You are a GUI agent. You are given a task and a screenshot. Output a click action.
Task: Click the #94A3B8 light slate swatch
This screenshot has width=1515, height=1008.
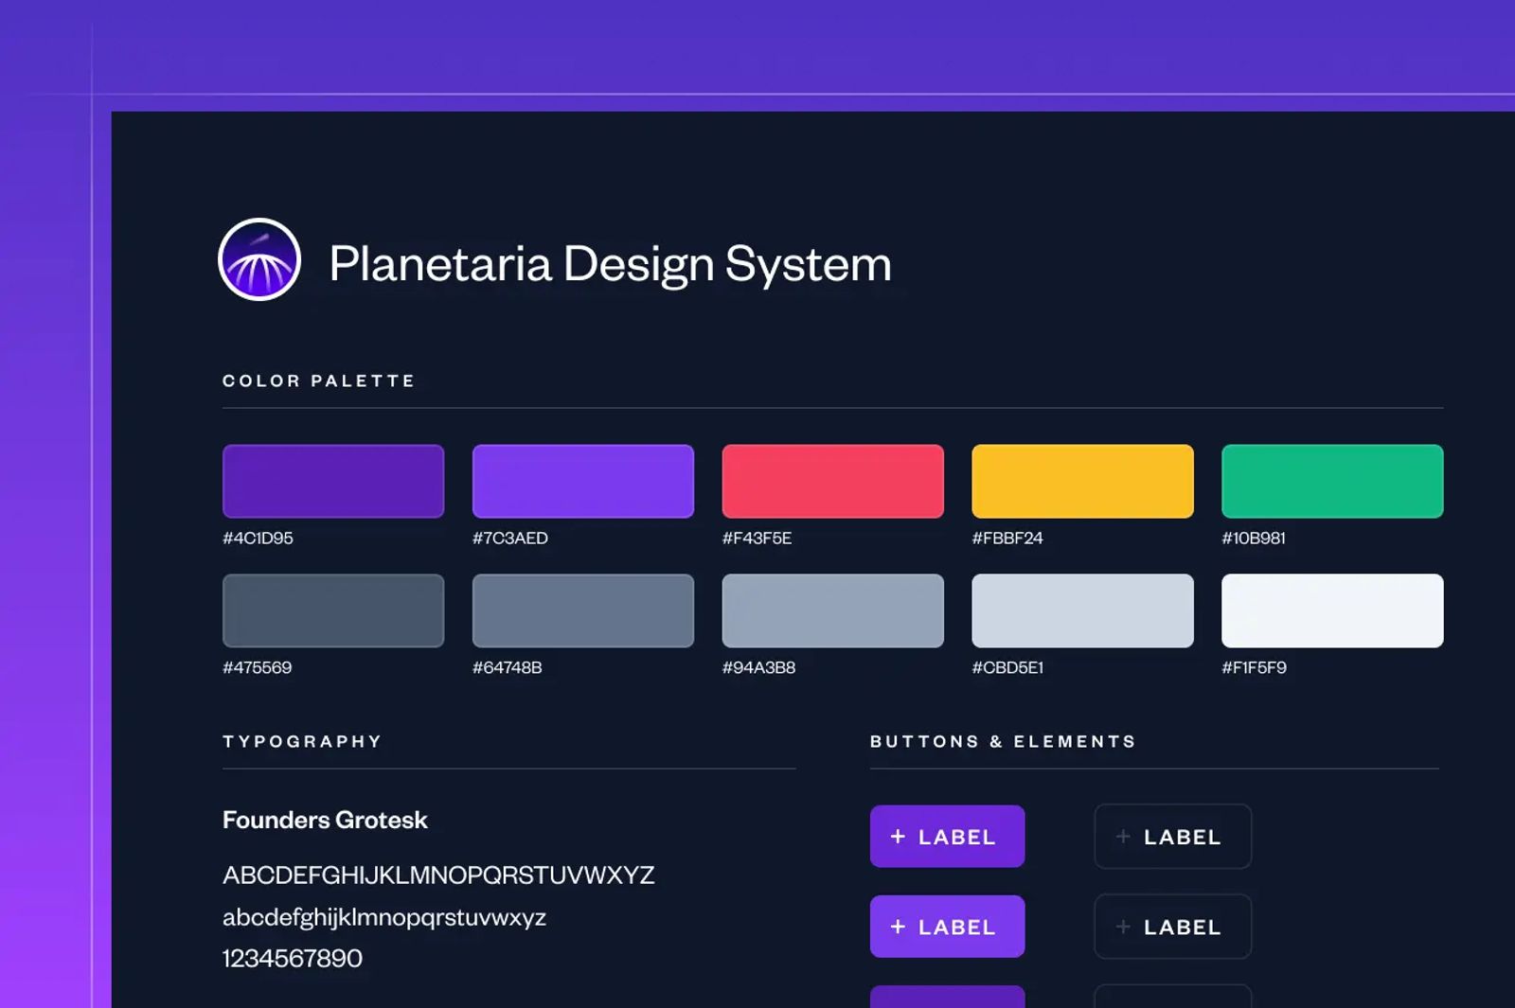pyautogui.click(x=832, y=610)
